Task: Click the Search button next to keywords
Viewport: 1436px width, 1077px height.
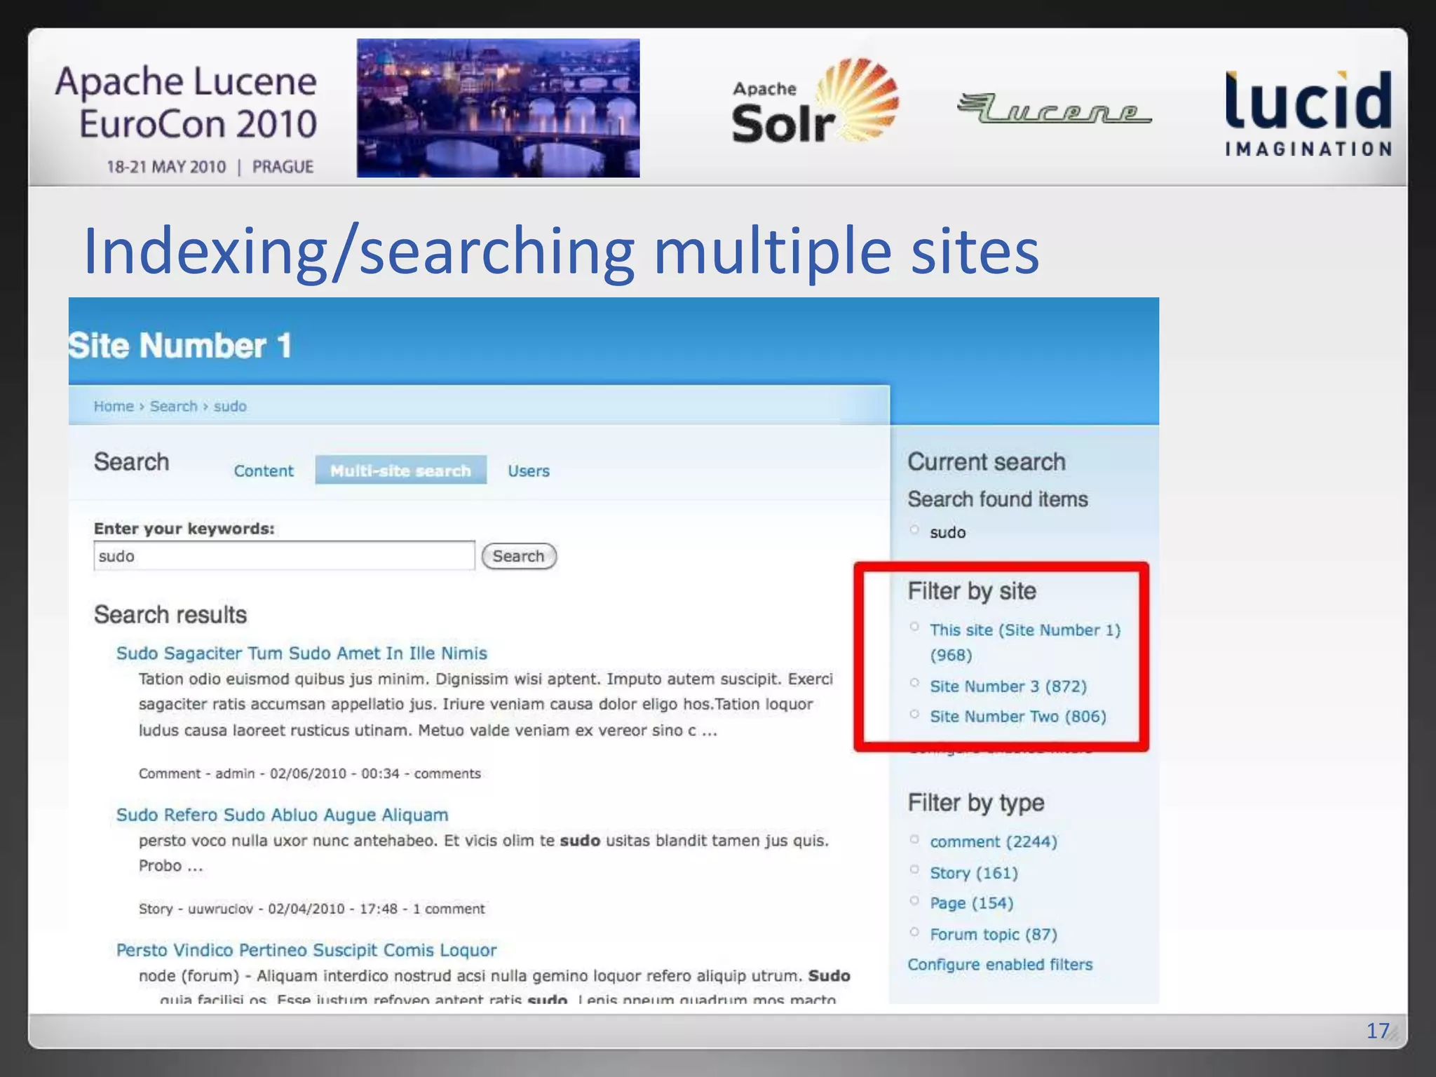Action: tap(519, 556)
